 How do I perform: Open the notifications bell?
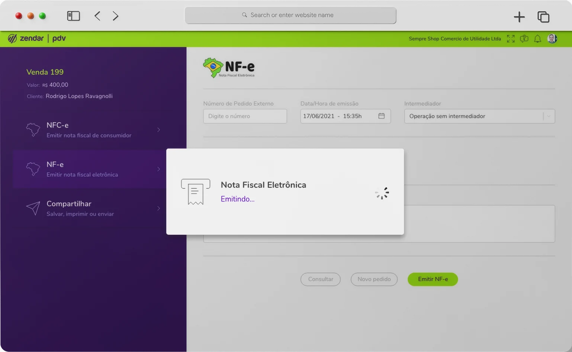click(537, 39)
